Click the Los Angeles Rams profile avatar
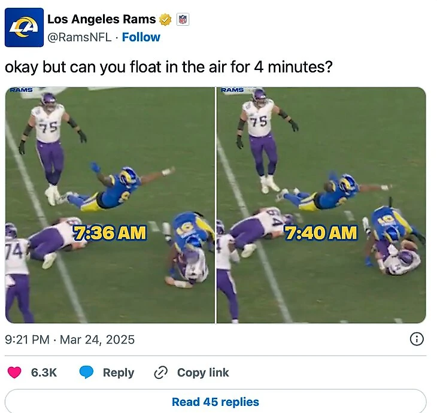This screenshot has width=437, height=413. [x=24, y=28]
